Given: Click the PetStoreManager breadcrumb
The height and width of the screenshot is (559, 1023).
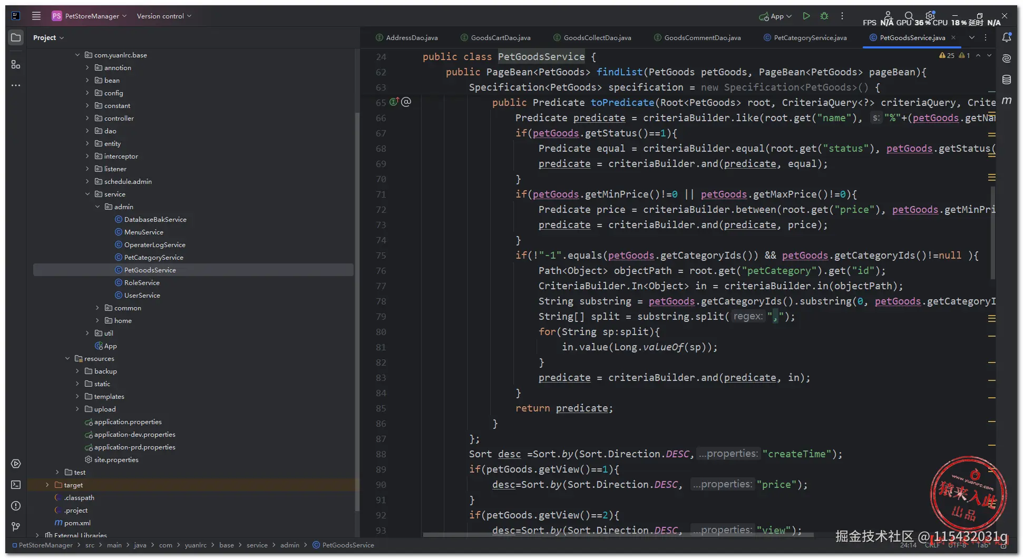Looking at the screenshot, I should (43, 545).
